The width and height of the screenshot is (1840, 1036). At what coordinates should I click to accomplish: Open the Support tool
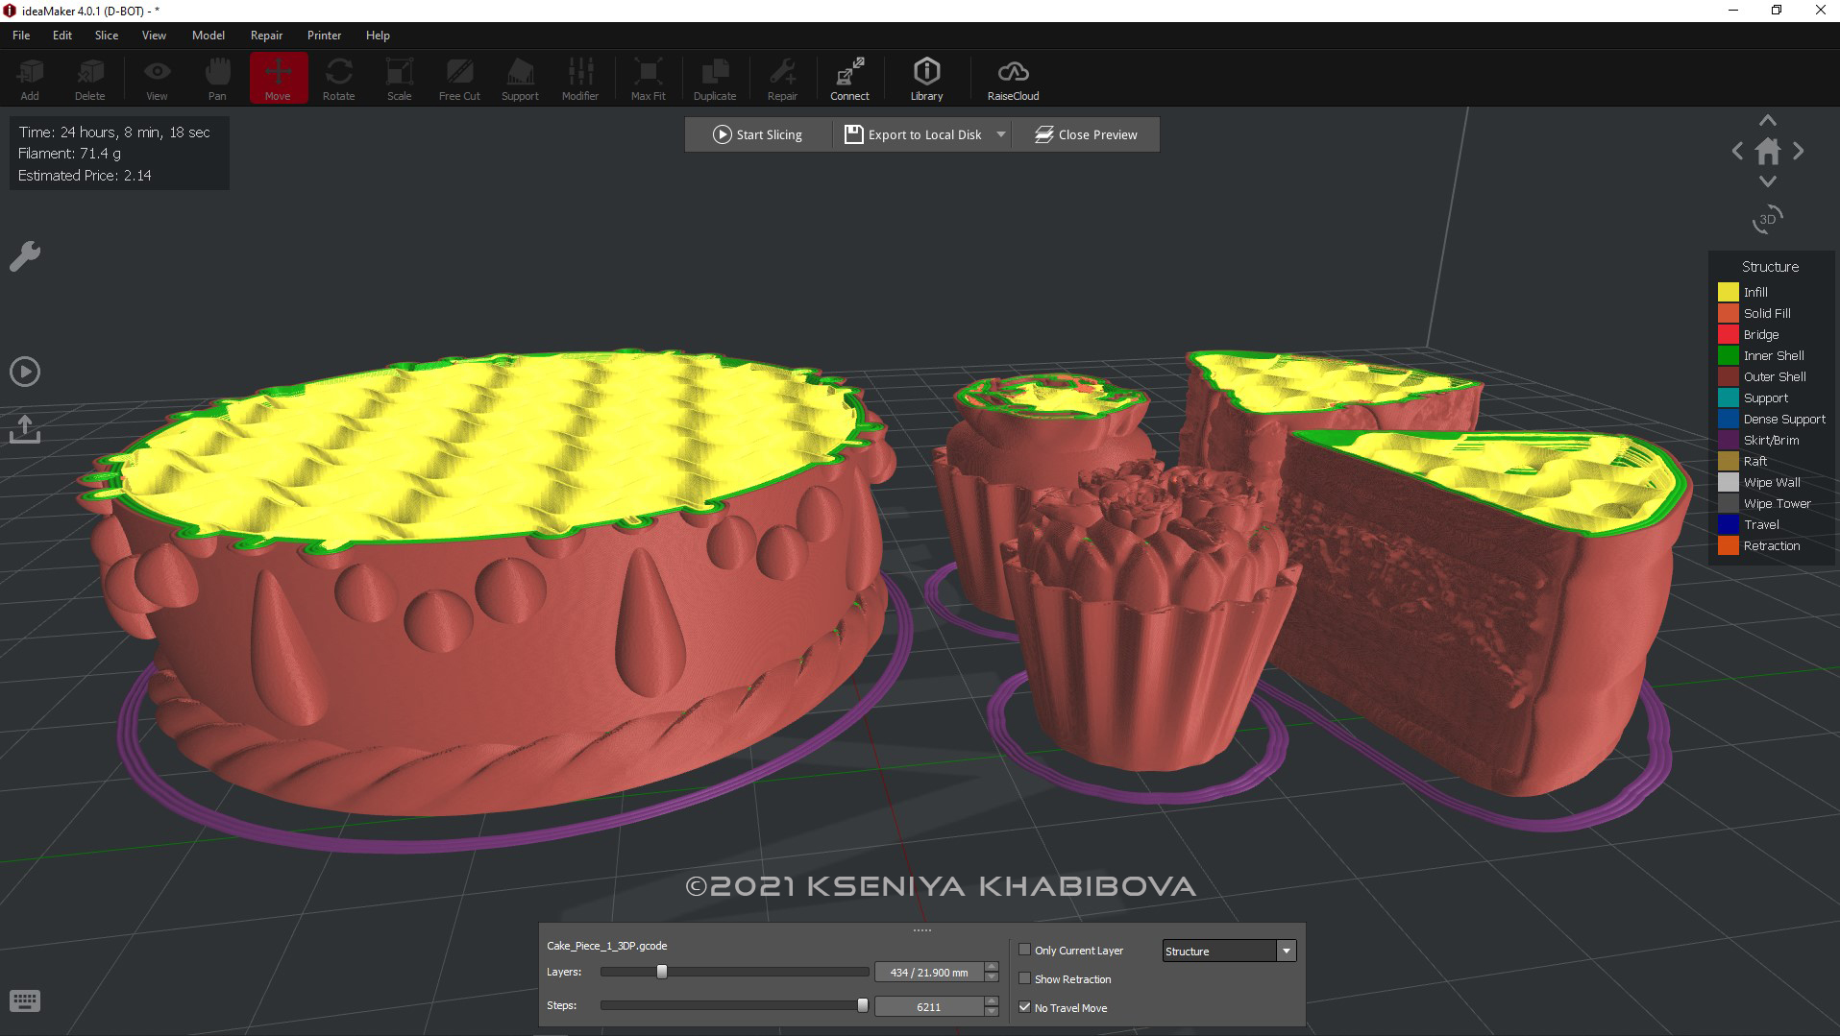[519, 77]
